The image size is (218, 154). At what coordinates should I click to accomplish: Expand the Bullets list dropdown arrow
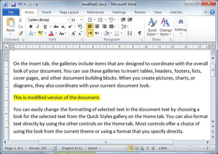[95, 20]
